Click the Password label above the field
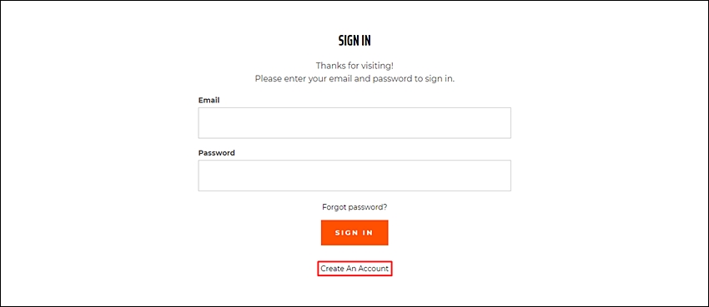The height and width of the screenshot is (307, 709). (x=217, y=153)
